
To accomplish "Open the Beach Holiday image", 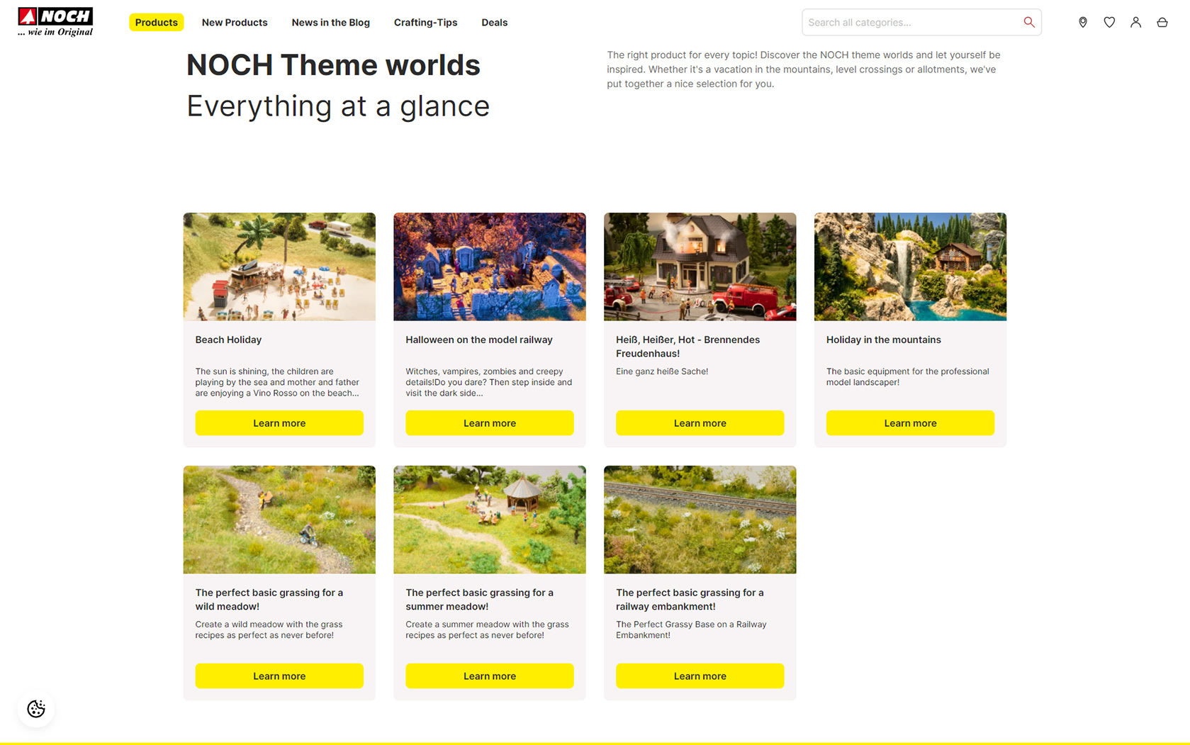I will (x=279, y=267).
